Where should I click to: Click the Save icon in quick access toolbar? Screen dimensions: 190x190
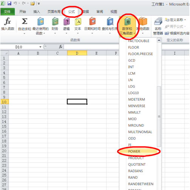pyautogui.click(x=9, y=3)
